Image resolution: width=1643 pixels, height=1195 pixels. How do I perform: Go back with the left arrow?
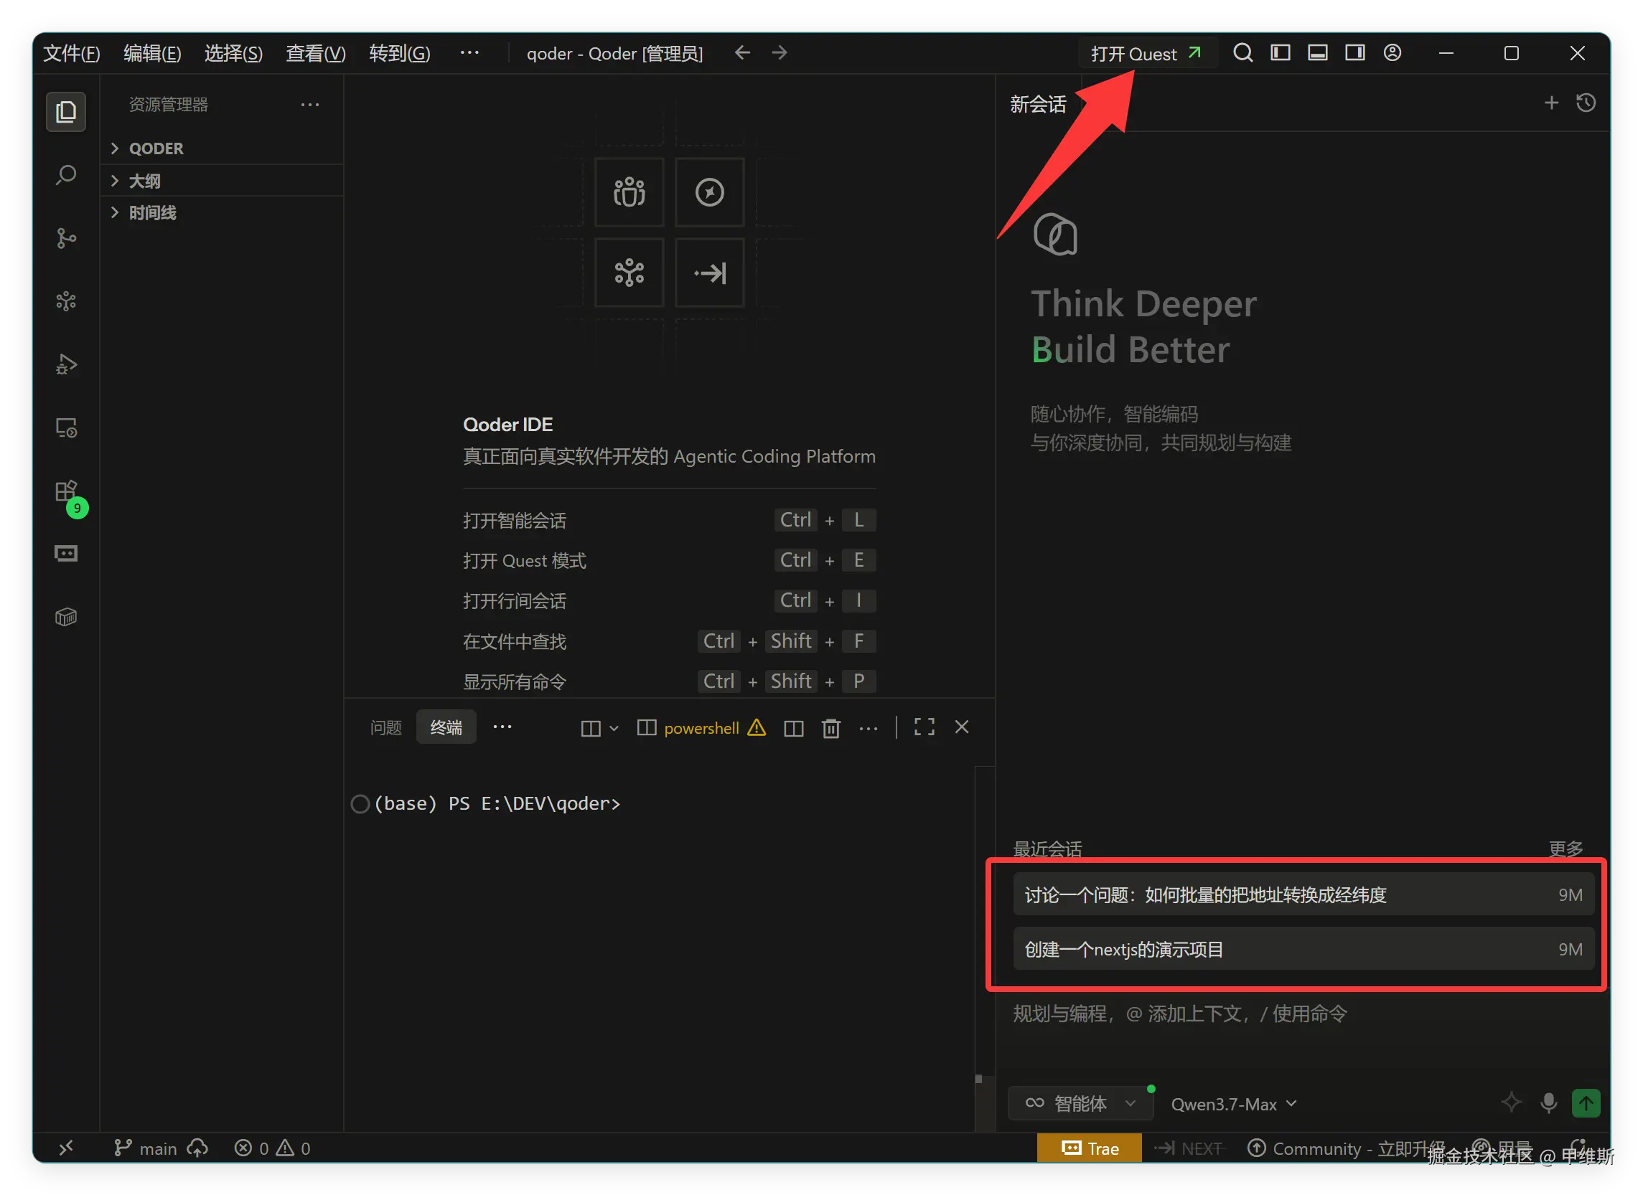(741, 53)
